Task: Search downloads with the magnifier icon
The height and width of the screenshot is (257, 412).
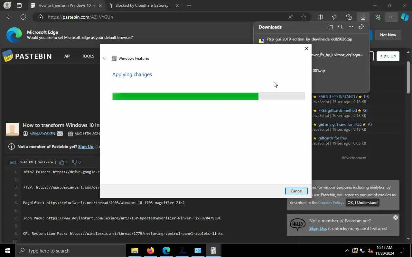Action: (340, 27)
